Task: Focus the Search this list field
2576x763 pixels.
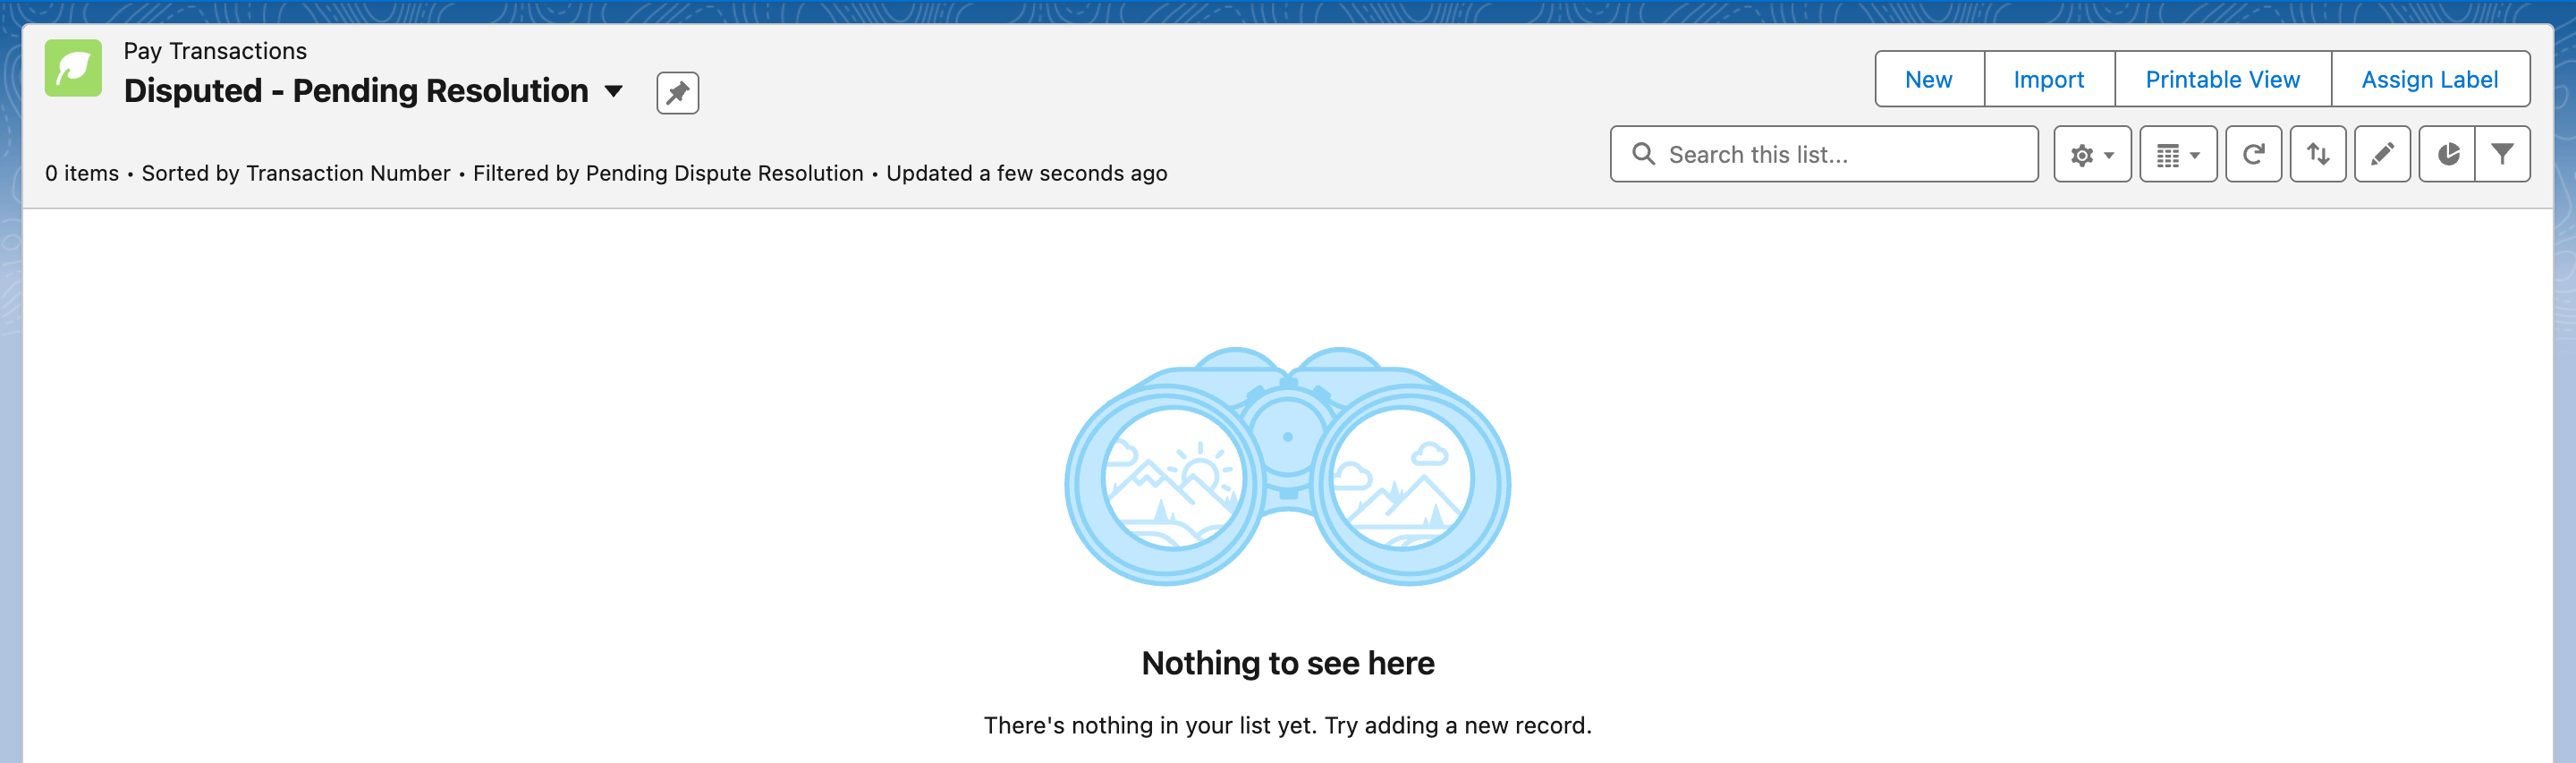Action: (x=1824, y=154)
